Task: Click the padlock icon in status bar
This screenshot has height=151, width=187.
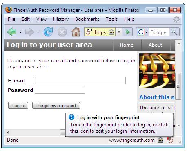Action: tap(160, 140)
